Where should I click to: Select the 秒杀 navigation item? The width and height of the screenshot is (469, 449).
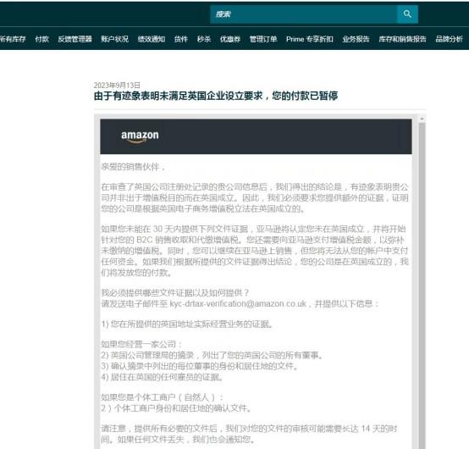pyautogui.click(x=204, y=39)
